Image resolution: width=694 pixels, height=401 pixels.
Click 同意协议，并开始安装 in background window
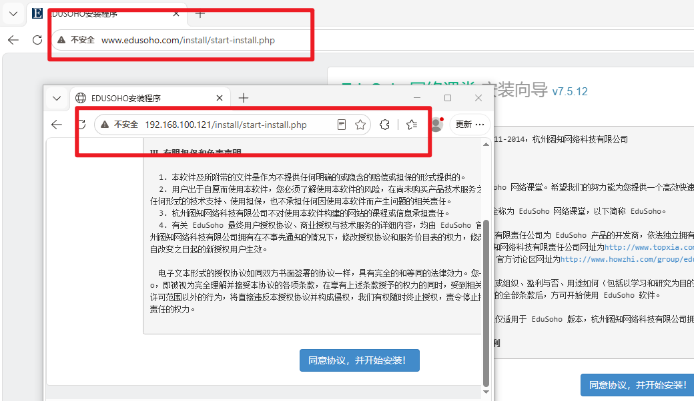click(637, 385)
